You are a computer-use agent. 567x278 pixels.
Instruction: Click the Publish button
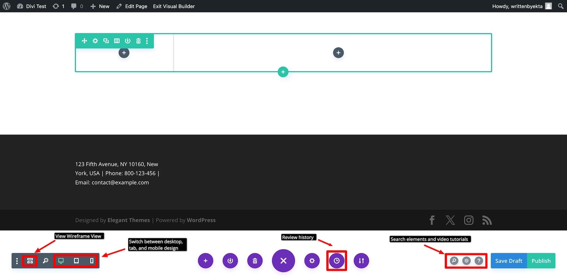click(x=541, y=261)
